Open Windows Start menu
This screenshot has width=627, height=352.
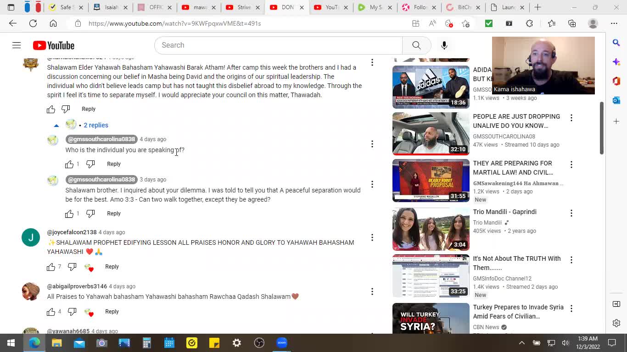(x=11, y=343)
